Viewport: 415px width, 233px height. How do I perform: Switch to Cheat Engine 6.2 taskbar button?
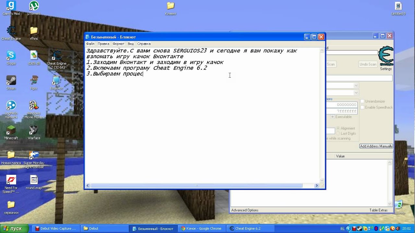(x=250, y=228)
